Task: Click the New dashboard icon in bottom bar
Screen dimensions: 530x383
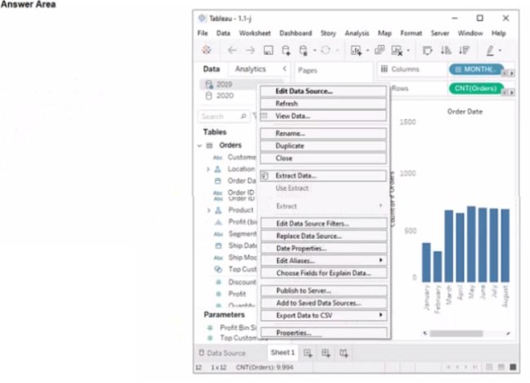Action: coord(326,354)
